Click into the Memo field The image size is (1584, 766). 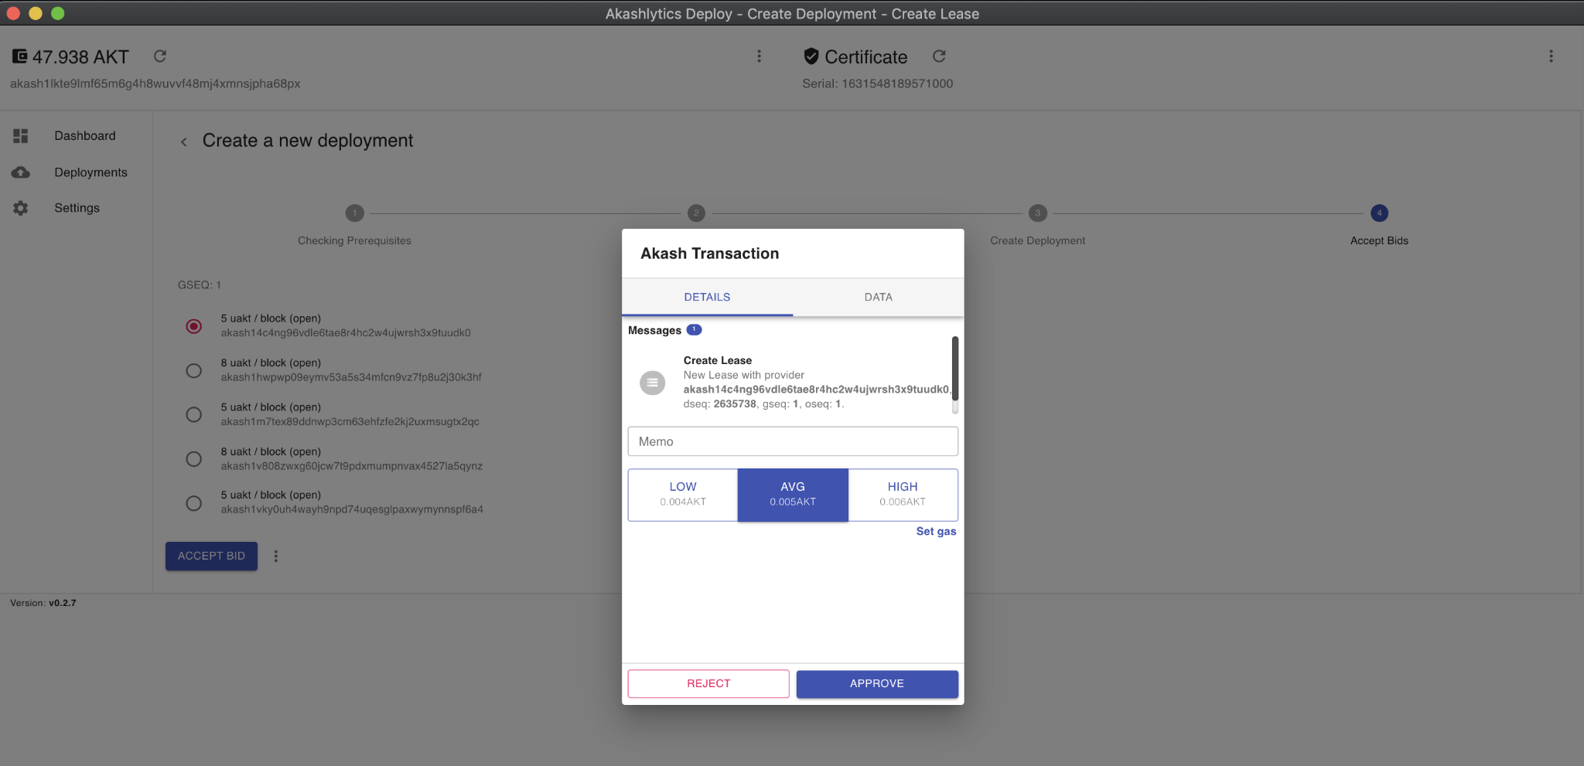(793, 441)
